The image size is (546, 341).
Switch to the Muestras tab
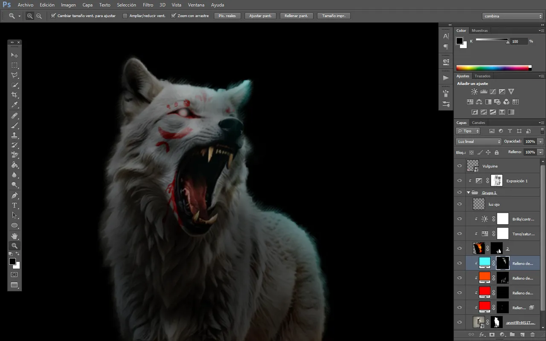tap(480, 31)
